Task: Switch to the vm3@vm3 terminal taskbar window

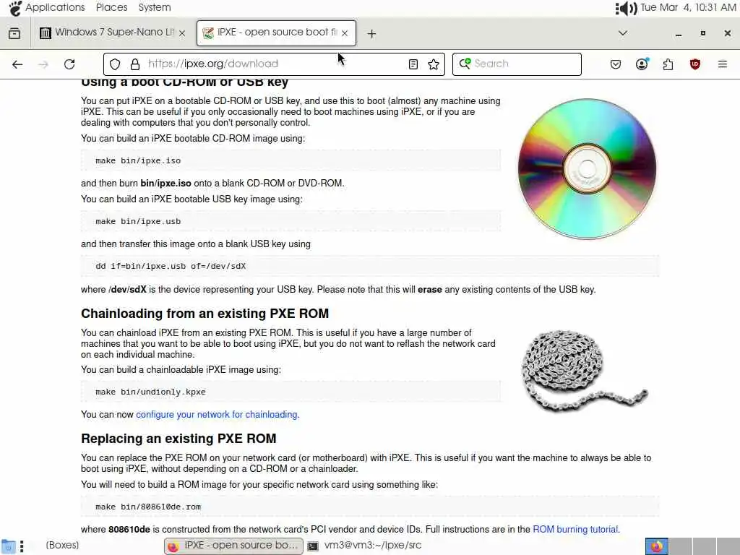Action: coord(364,546)
